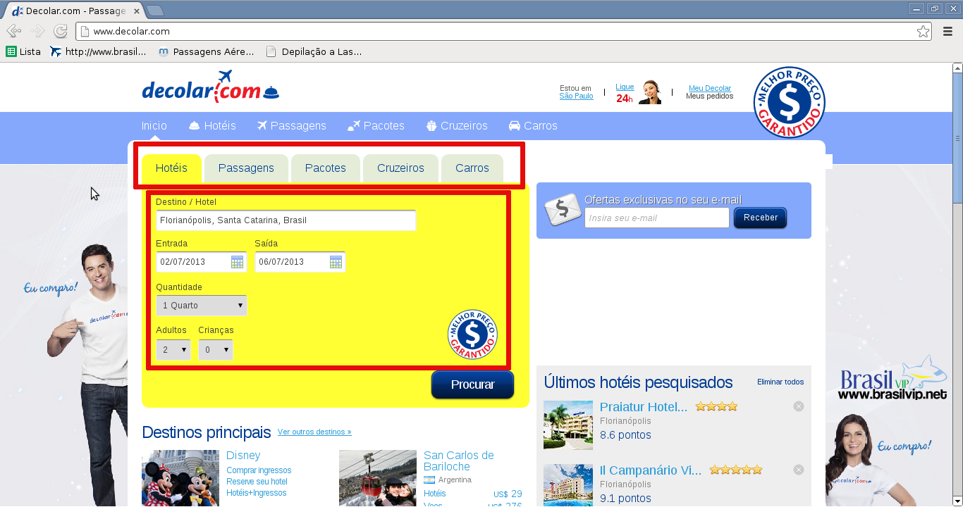This screenshot has width=963, height=507.
Task: Open the Entrada calendar picker icon
Action: click(x=237, y=262)
